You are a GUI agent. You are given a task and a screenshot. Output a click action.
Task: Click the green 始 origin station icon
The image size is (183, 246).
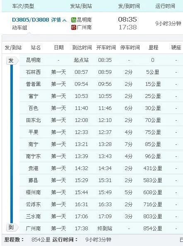tap(73, 20)
